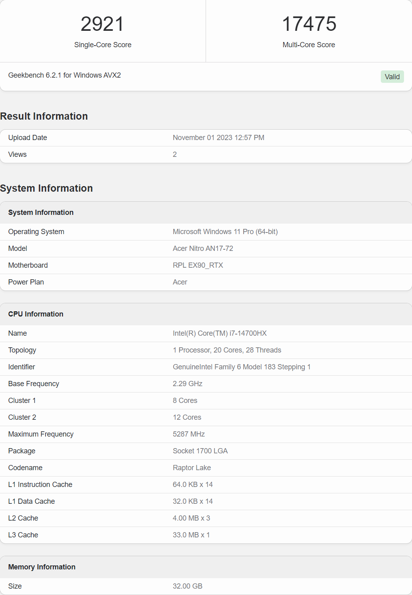
Task: Click the Intel Core i7-14700HX name value
Action: point(220,333)
